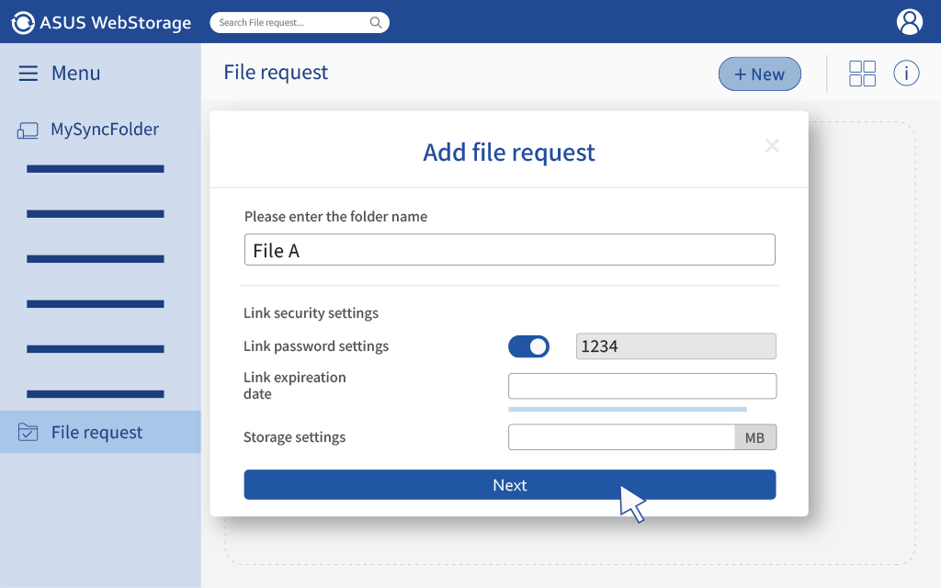Click the + New button
Image resolution: width=941 pixels, height=588 pixels.
760,73
